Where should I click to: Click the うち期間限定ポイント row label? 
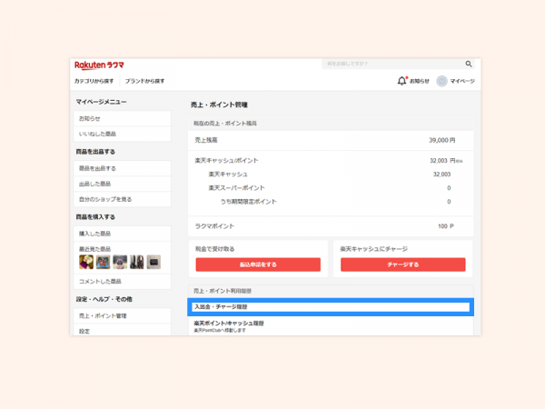tap(249, 202)
